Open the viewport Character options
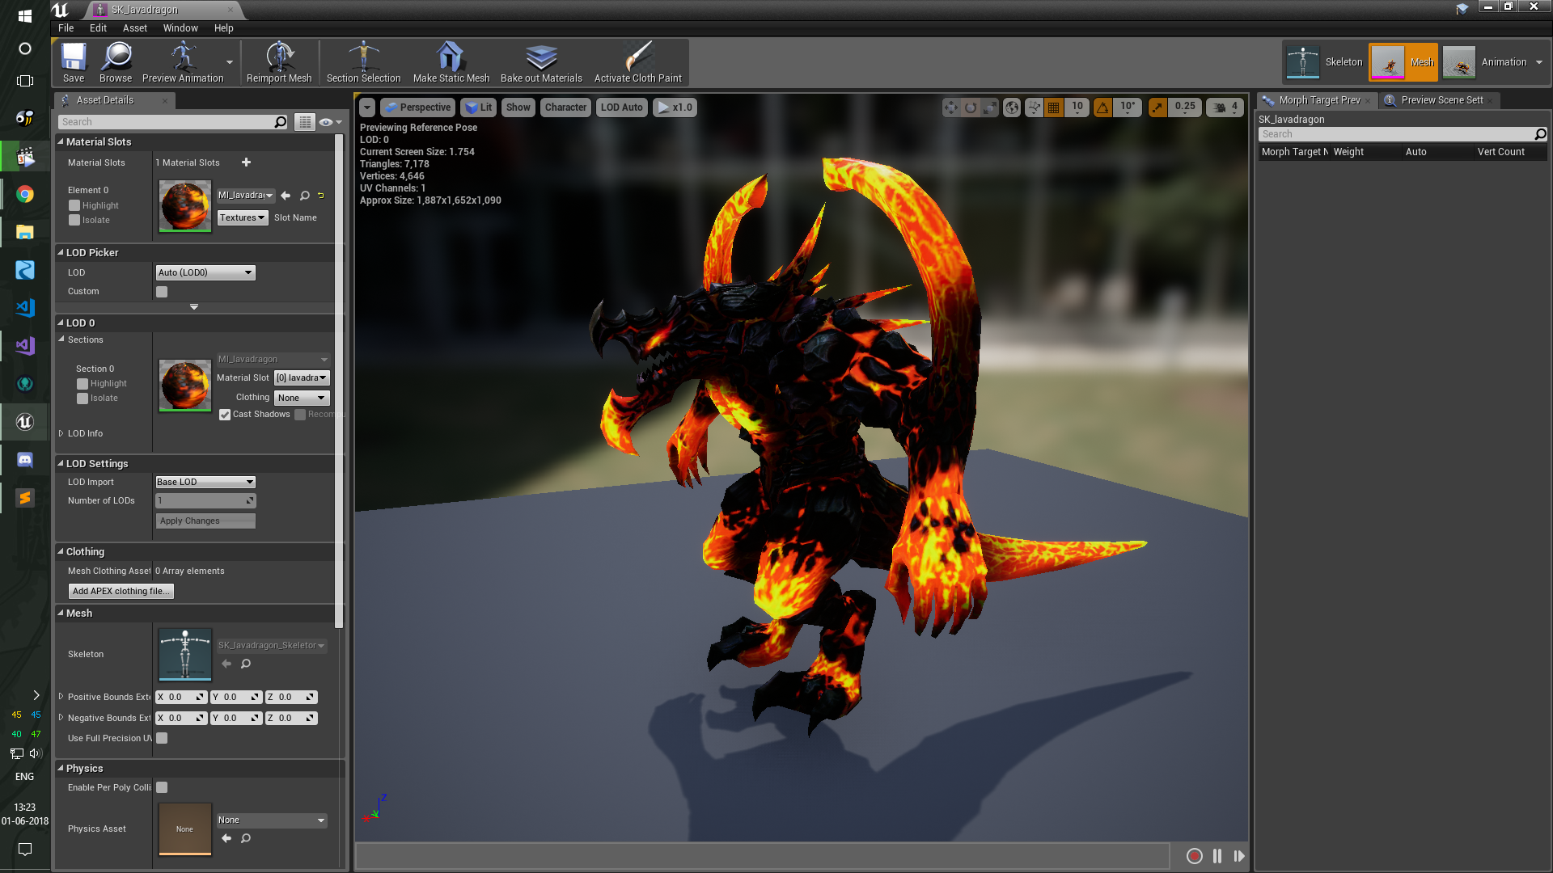The image size is (1553, 873). click(565, 108)
